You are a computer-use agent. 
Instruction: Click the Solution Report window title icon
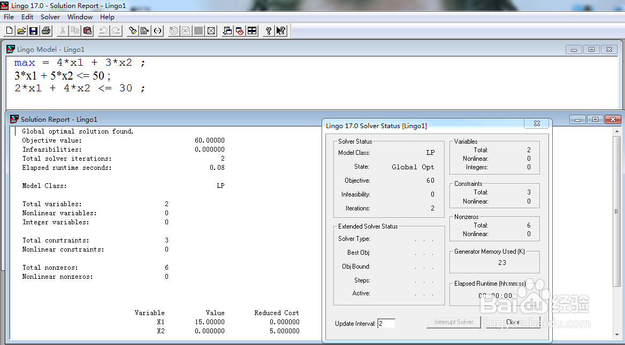14,120
